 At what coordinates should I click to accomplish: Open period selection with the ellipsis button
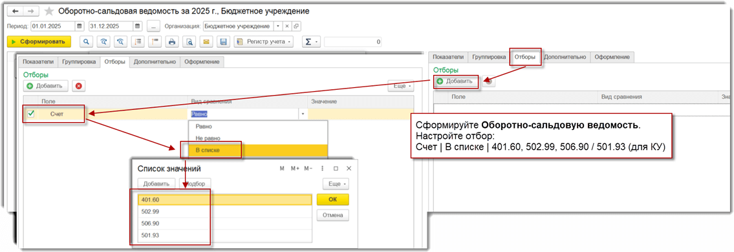tap(153, 26)
